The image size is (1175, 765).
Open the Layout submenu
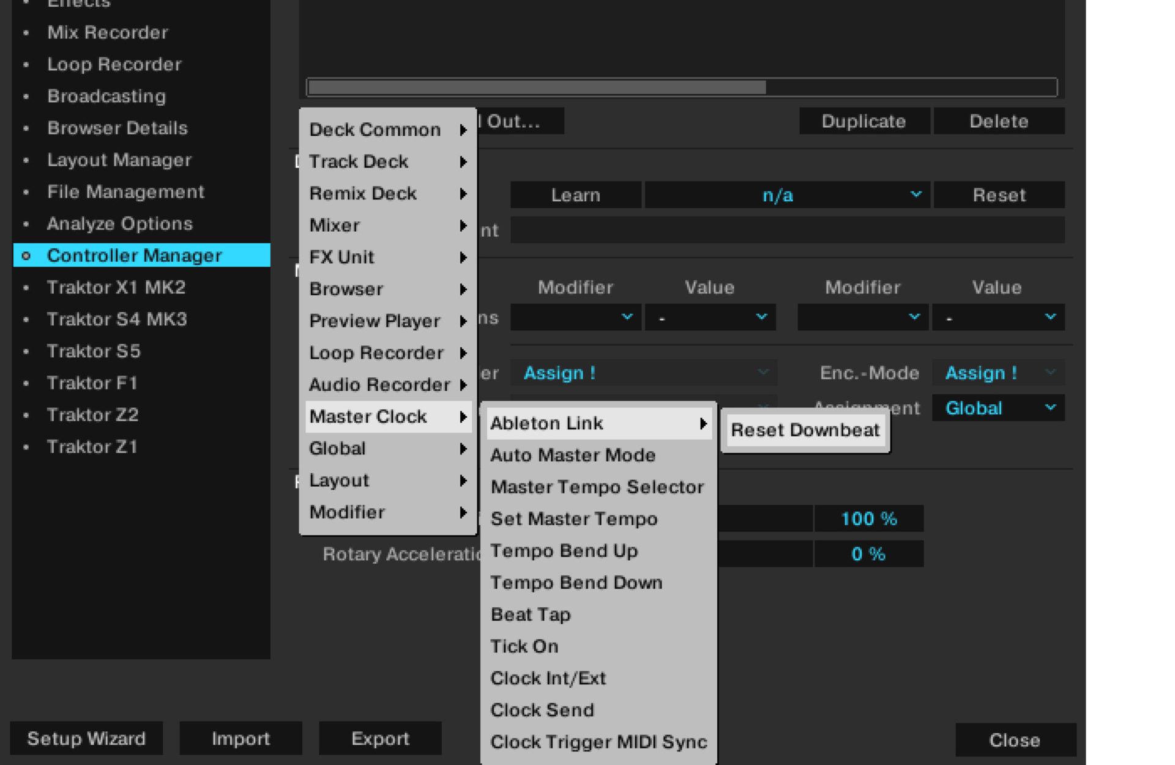388,480
